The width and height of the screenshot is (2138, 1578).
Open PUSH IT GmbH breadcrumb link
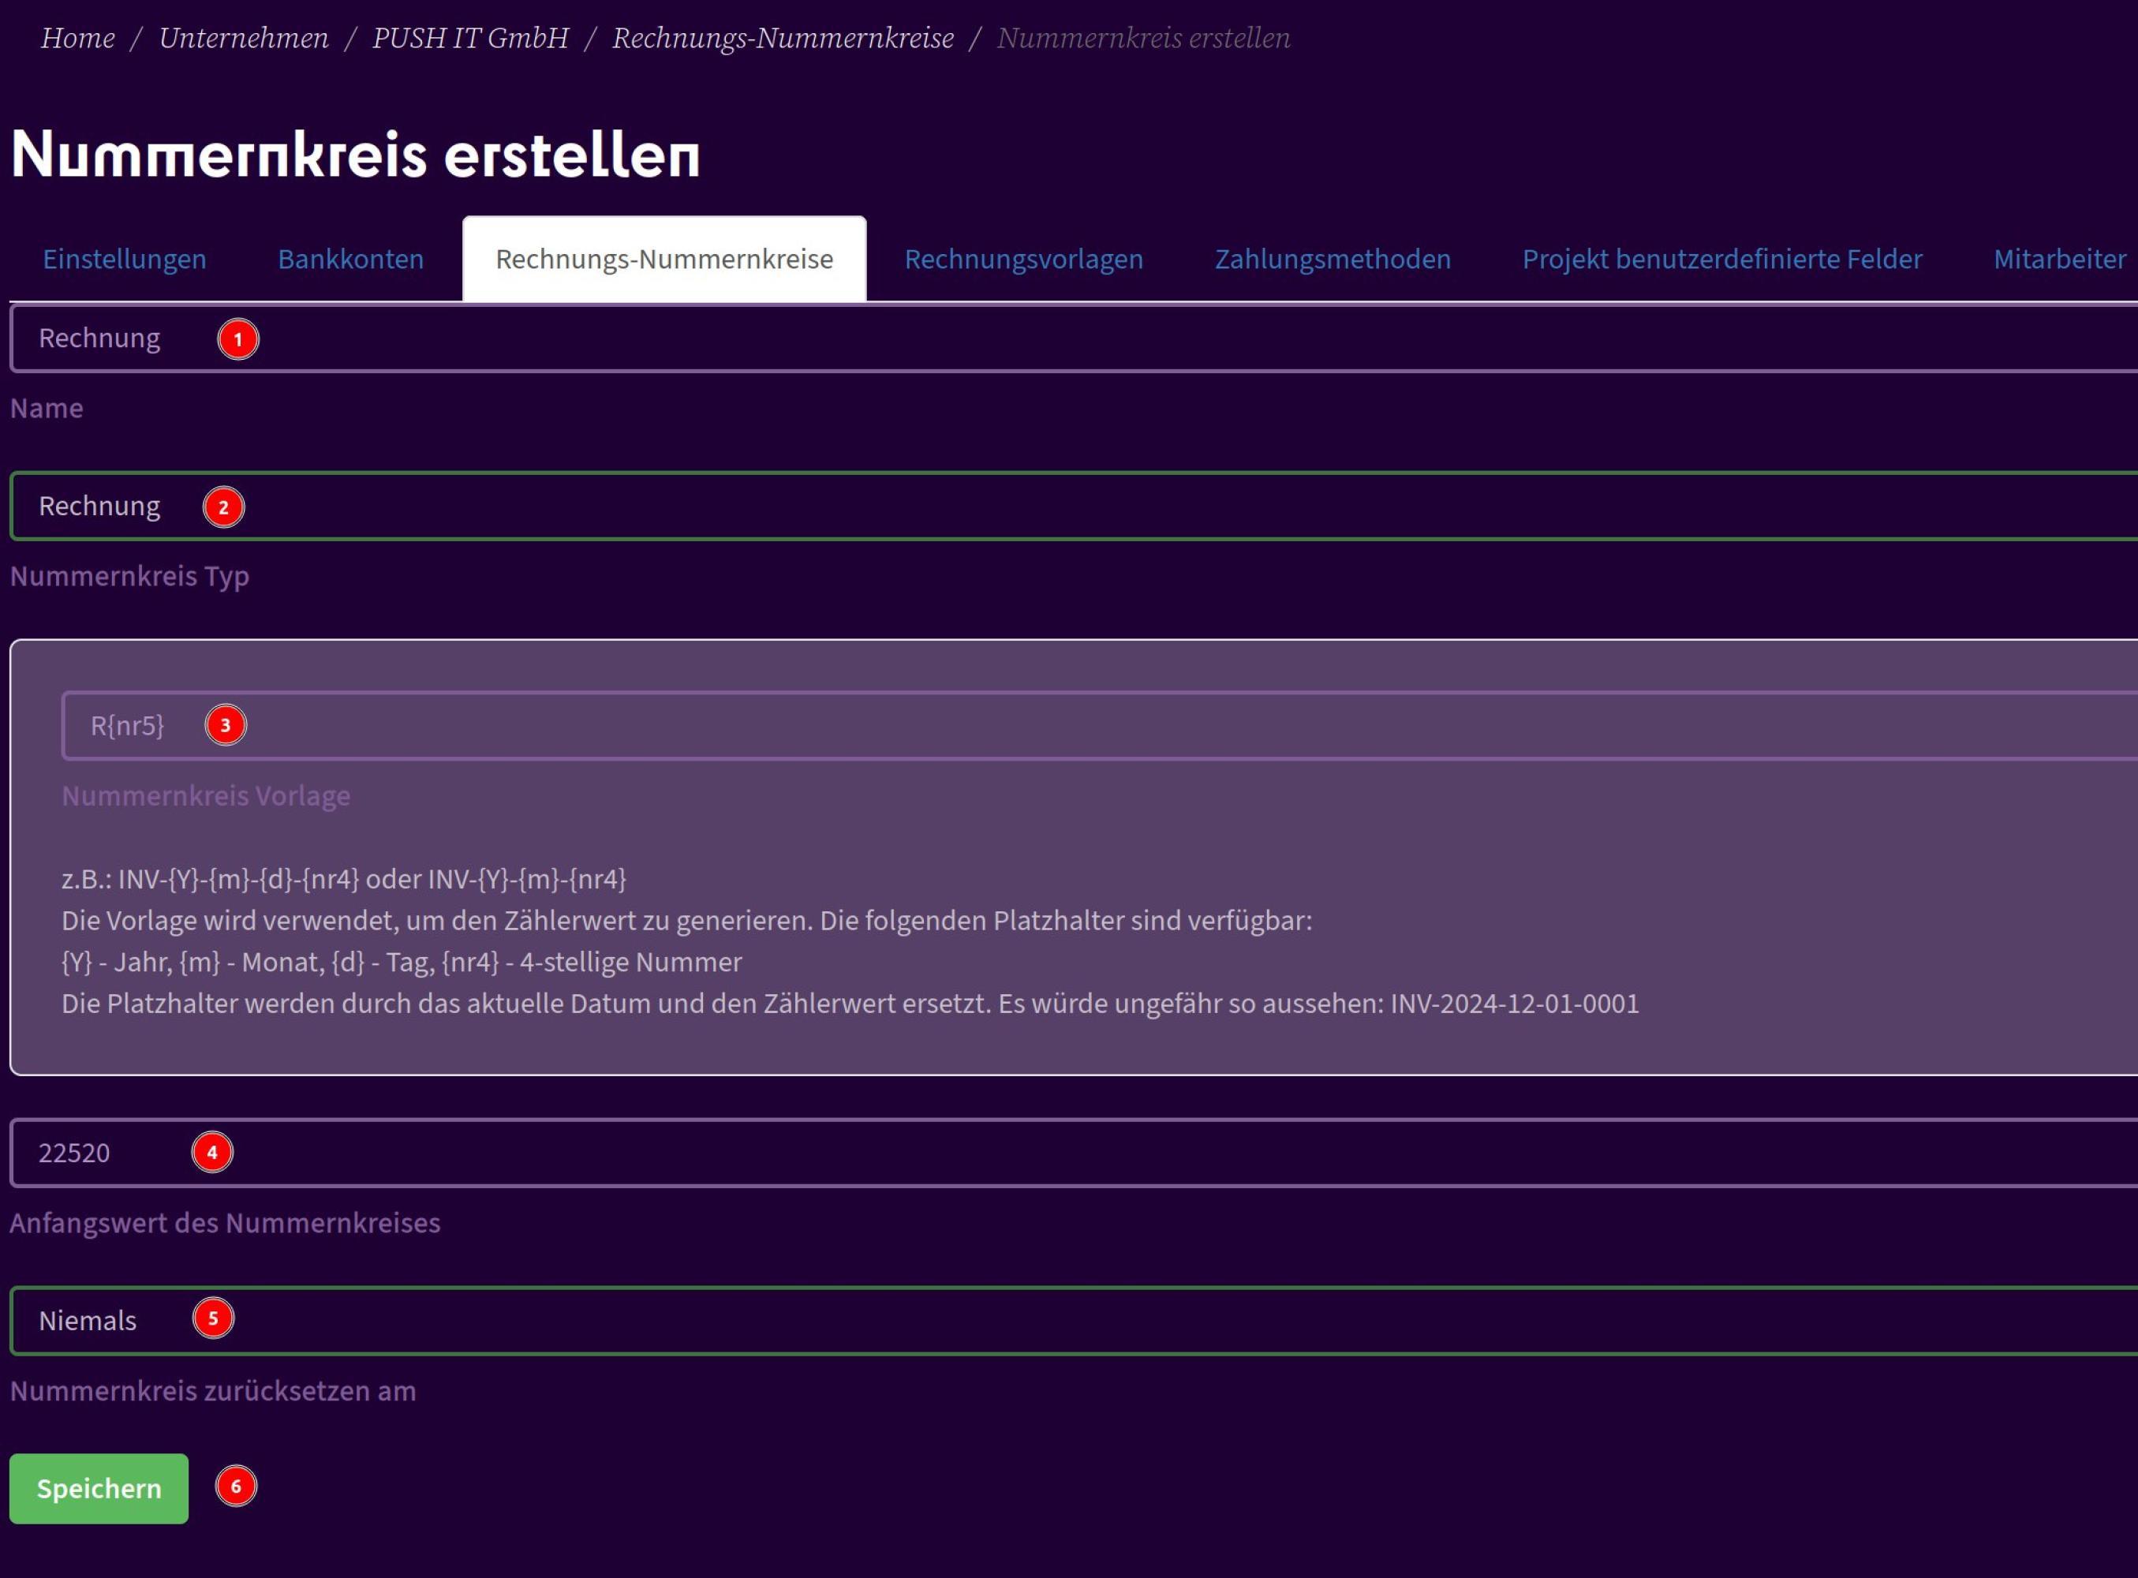[469, 38]
